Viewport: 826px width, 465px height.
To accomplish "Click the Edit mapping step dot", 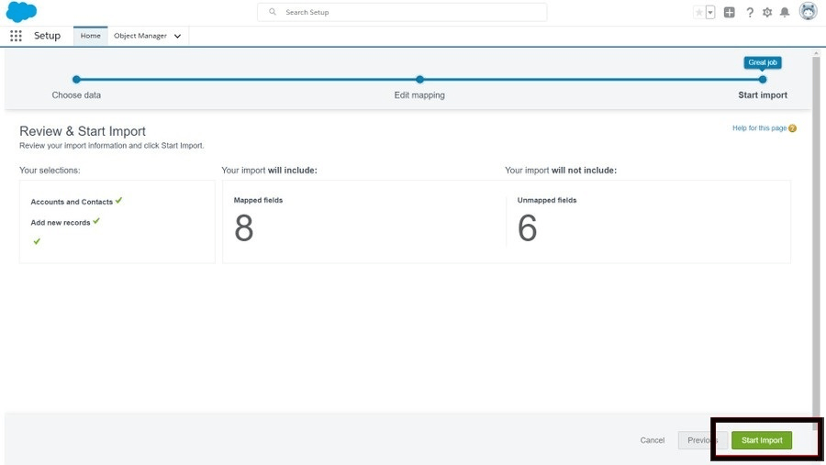I will (419, 80).
